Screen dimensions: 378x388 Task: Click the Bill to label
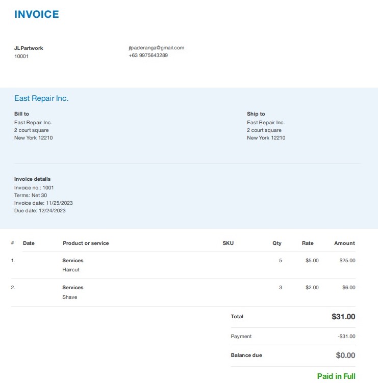point(21,114)
